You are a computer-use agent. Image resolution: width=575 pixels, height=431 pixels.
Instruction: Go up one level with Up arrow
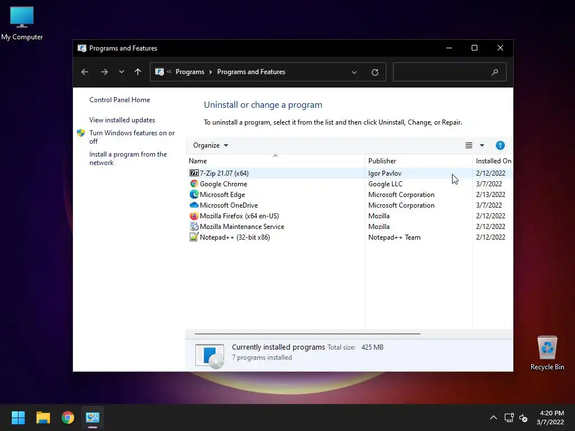pos(138,72)
